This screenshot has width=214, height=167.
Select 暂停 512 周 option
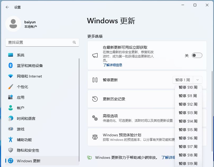pyautogui.click(x=188, y=104)
